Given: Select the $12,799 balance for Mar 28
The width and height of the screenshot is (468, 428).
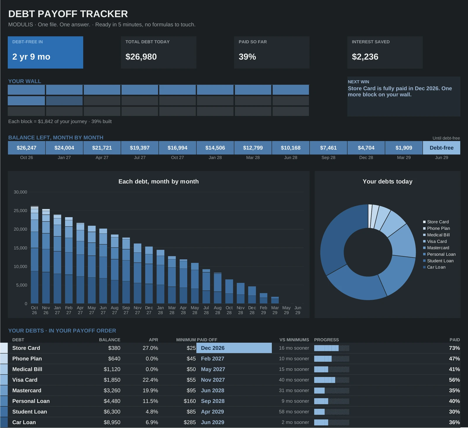Looking at the screenshot, I should [253, 148].
